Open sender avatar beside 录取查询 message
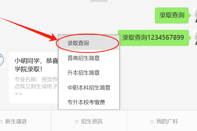The width and height of the screenshot is (197, 131). (195, 15)
